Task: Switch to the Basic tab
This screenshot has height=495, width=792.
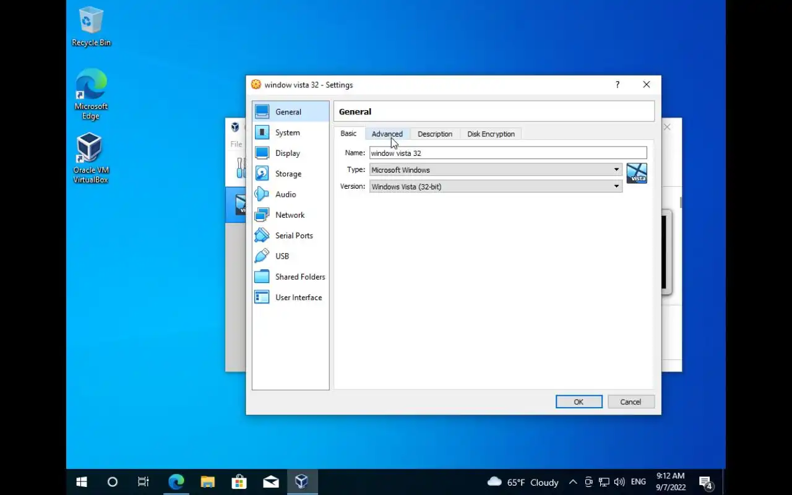Action: 348,134
